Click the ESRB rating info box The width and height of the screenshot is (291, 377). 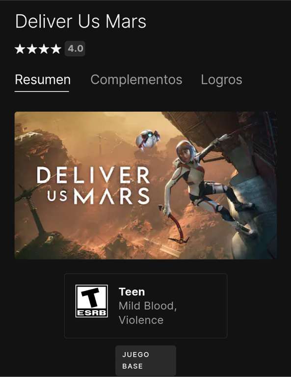pyautogui.click(x=146, y=306)
